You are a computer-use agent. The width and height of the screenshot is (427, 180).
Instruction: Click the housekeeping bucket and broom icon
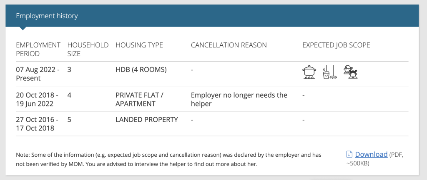click(330, 72)
